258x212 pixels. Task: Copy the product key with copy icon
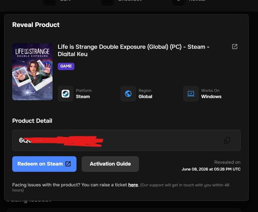(x=227, y=140)
